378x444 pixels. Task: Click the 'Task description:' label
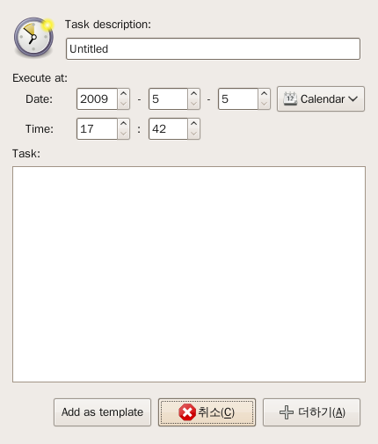[108, 25]
